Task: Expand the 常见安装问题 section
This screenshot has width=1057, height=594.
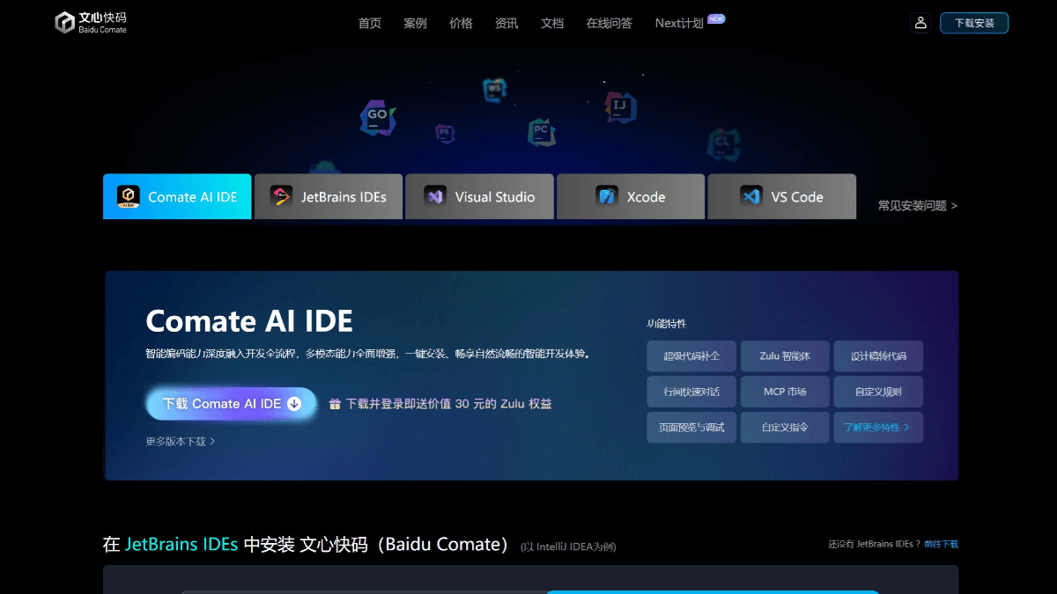Action: click(914, 204)
